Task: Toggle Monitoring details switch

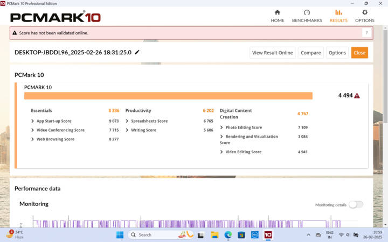Action: point(356,204)
